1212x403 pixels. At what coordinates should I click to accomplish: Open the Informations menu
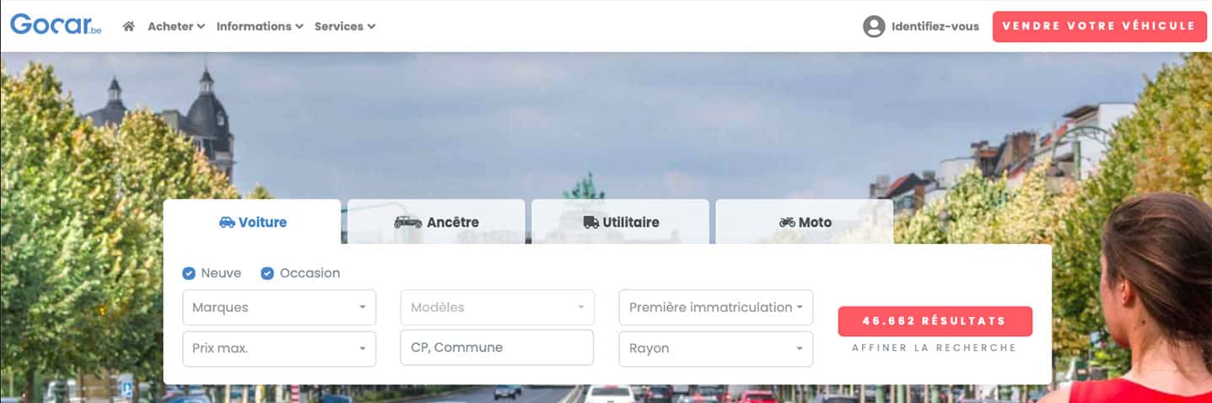tap(260, 26)
